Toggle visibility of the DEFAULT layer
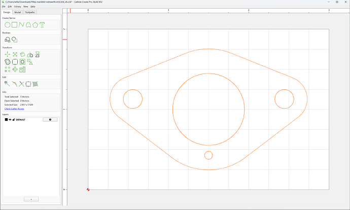This screenshot has height=210, width=350. (10, 120)
